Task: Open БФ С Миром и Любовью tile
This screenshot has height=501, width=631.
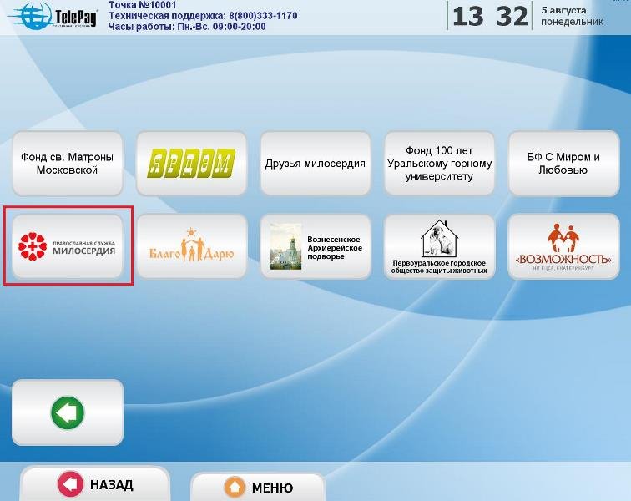Action: [x=563, y=163]
